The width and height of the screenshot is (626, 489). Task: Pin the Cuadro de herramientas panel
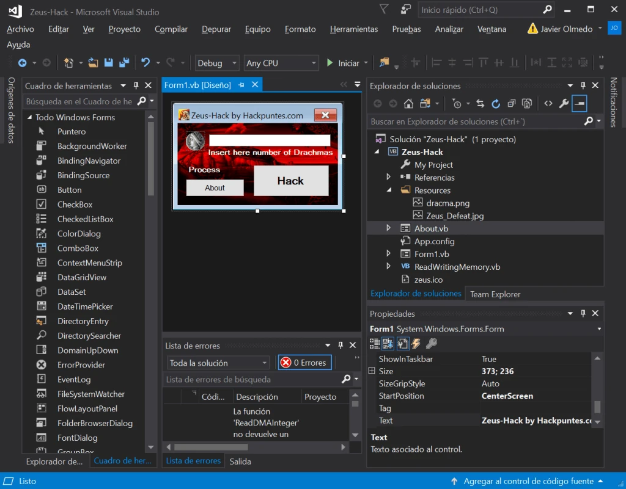coord(136,85)
